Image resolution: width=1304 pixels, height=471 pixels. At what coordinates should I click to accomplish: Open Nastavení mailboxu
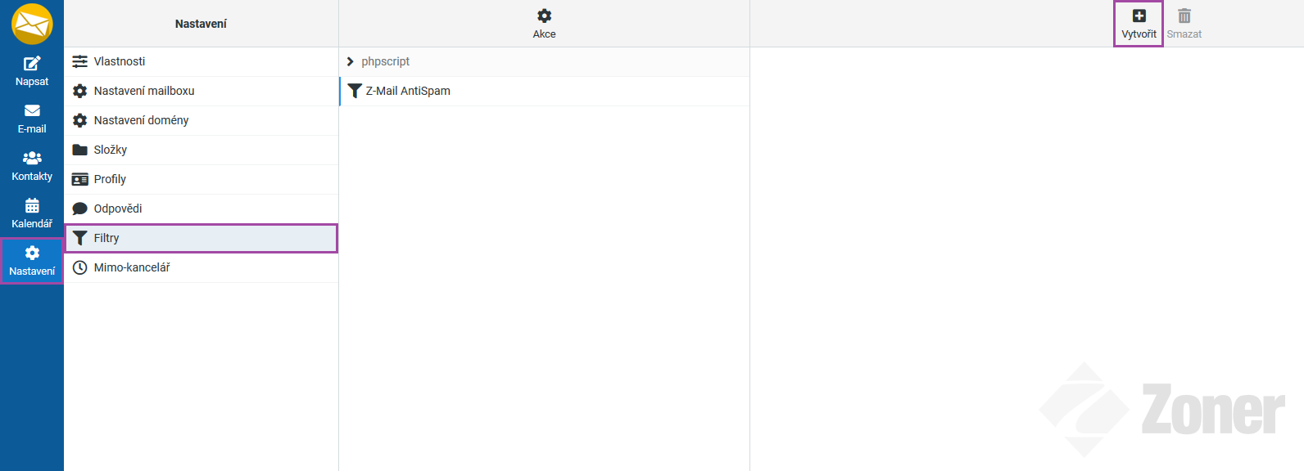pyautogui.click(x=144, y=91)
